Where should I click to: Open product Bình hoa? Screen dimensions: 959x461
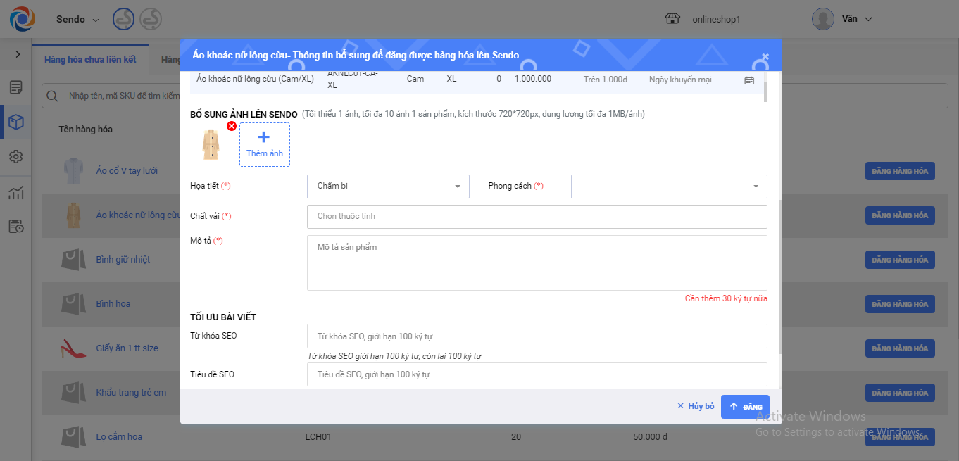click(x=113, y=304)
